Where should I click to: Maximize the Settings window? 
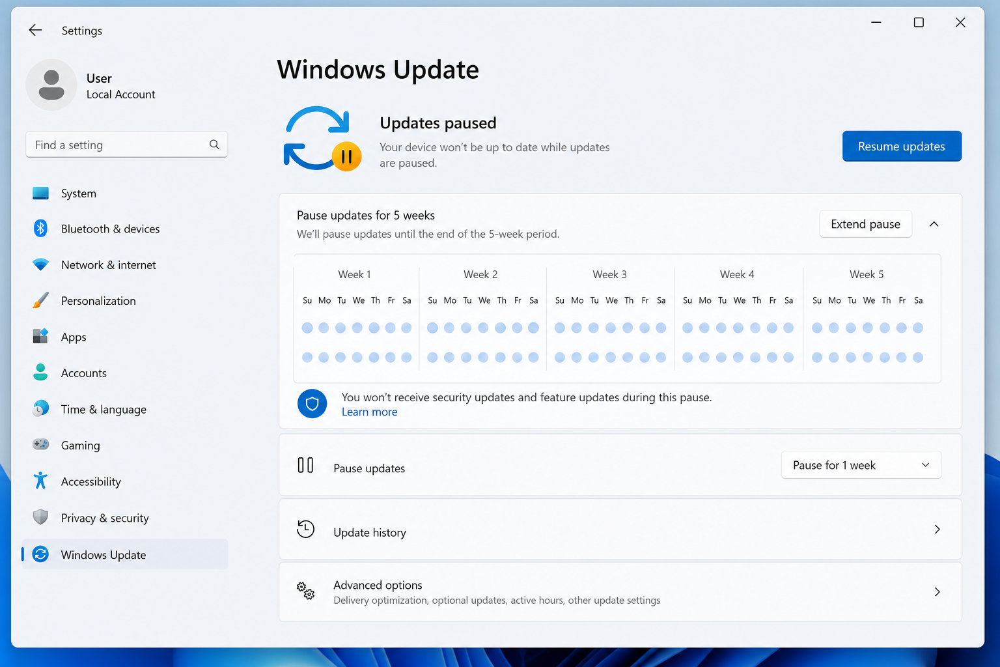click(919, 22)
